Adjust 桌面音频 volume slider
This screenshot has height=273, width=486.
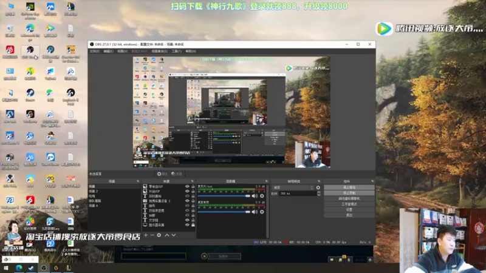(224, 212)
